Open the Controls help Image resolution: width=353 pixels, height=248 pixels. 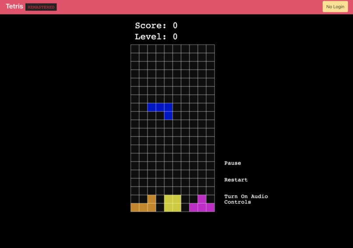237,202
